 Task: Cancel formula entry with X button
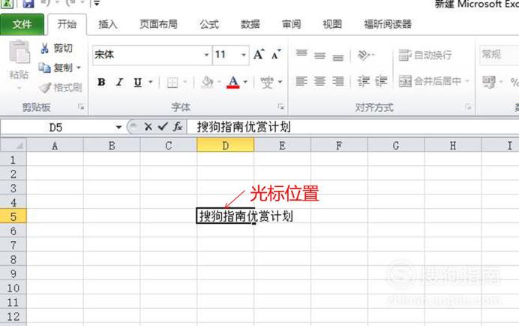click(x=148, y=127)
